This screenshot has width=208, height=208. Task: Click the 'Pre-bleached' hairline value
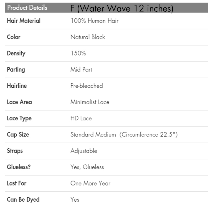click(x=87, y=86)
